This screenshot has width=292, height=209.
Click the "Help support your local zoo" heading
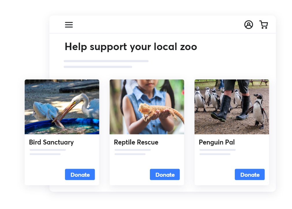tap(131, 47)
